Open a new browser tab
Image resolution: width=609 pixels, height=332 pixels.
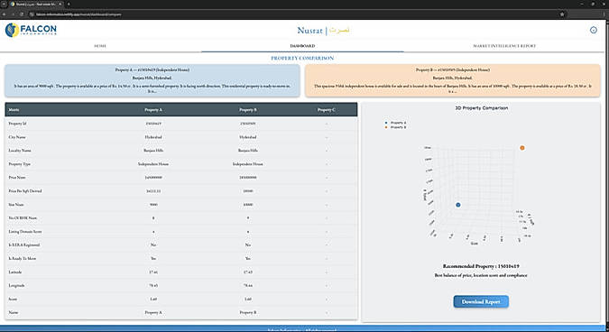pos(69,4)
